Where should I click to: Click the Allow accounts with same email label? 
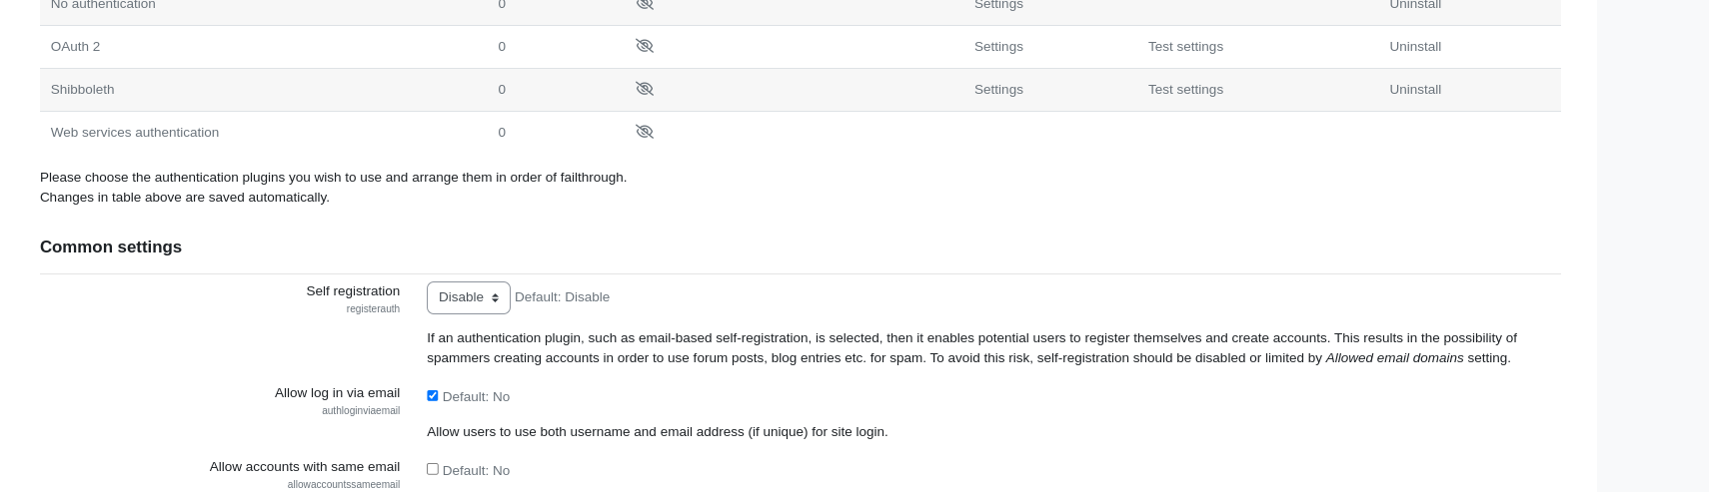click(305, 467)
